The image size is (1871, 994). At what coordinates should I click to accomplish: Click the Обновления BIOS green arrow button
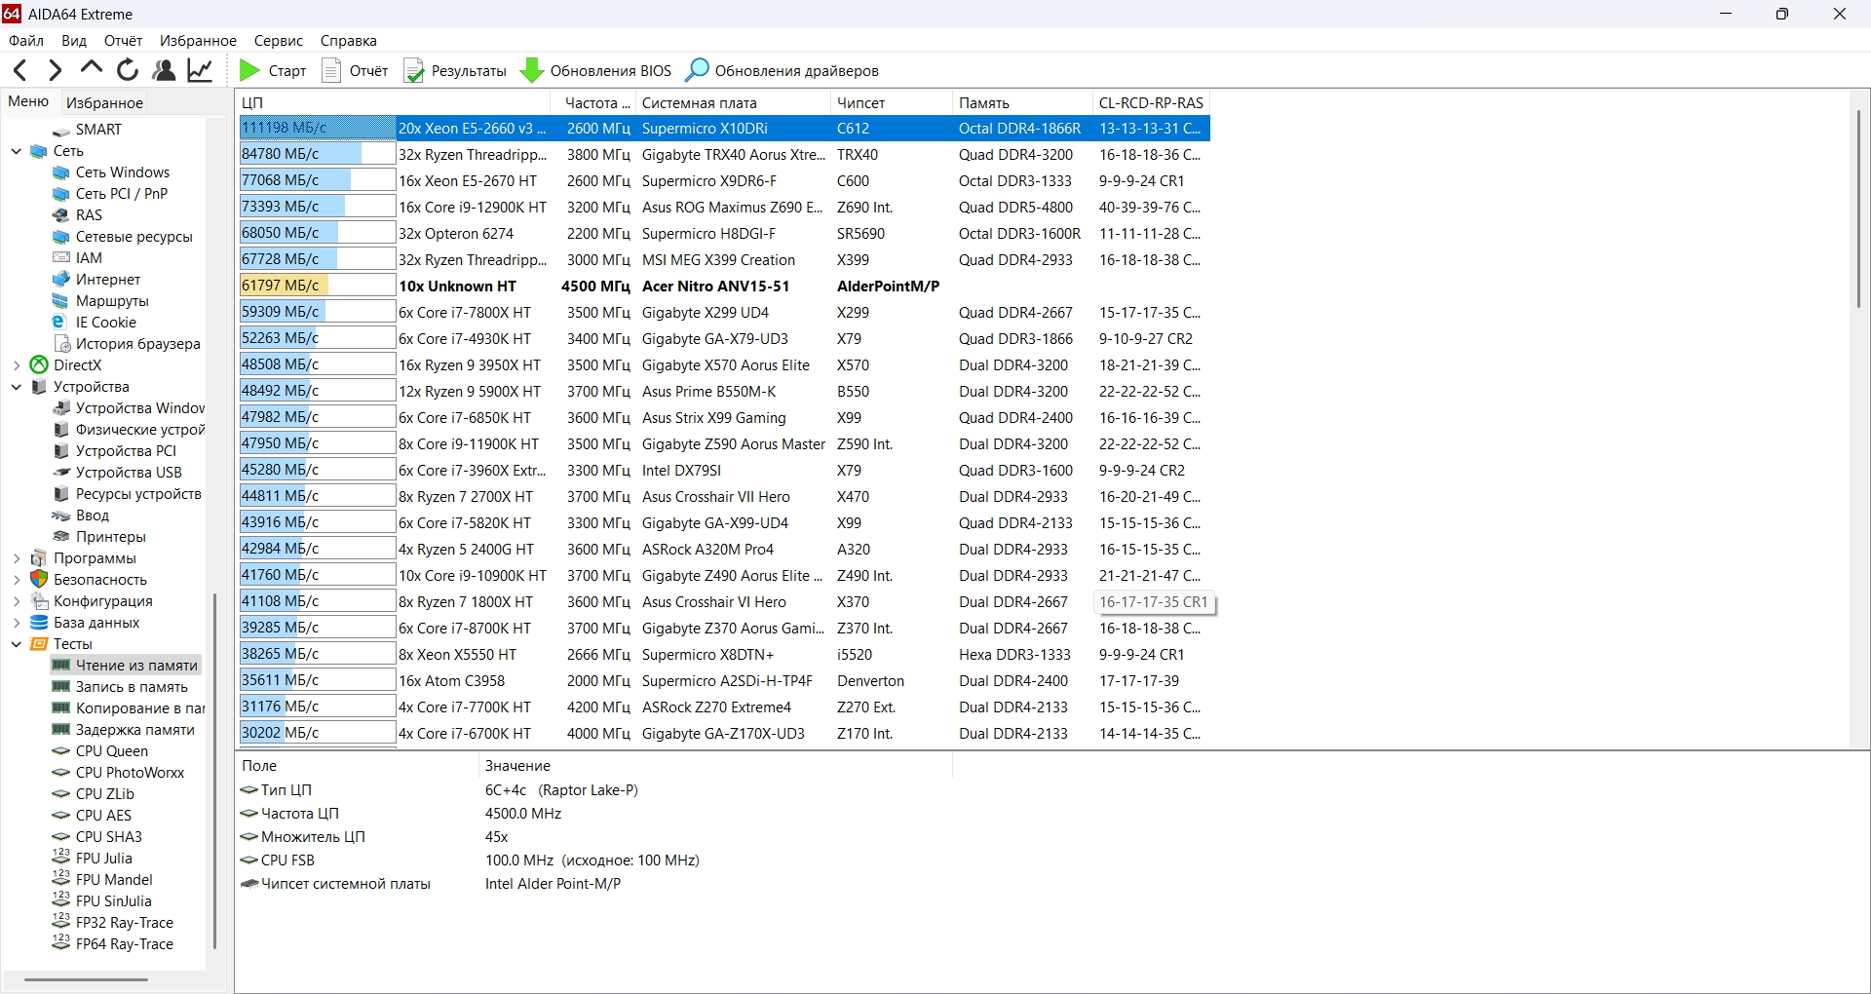[x=596, y=70]
